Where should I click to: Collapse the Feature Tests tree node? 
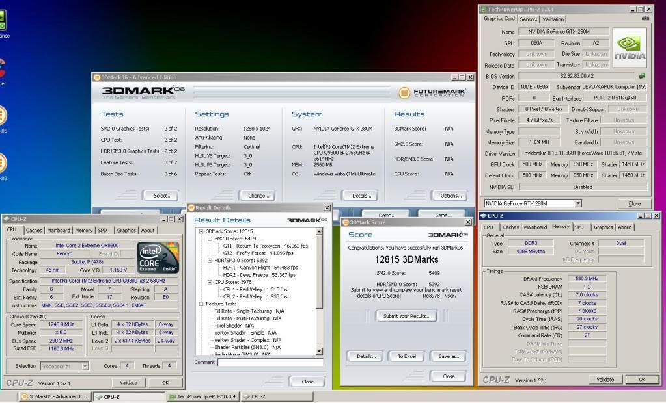tap(201, 304)
